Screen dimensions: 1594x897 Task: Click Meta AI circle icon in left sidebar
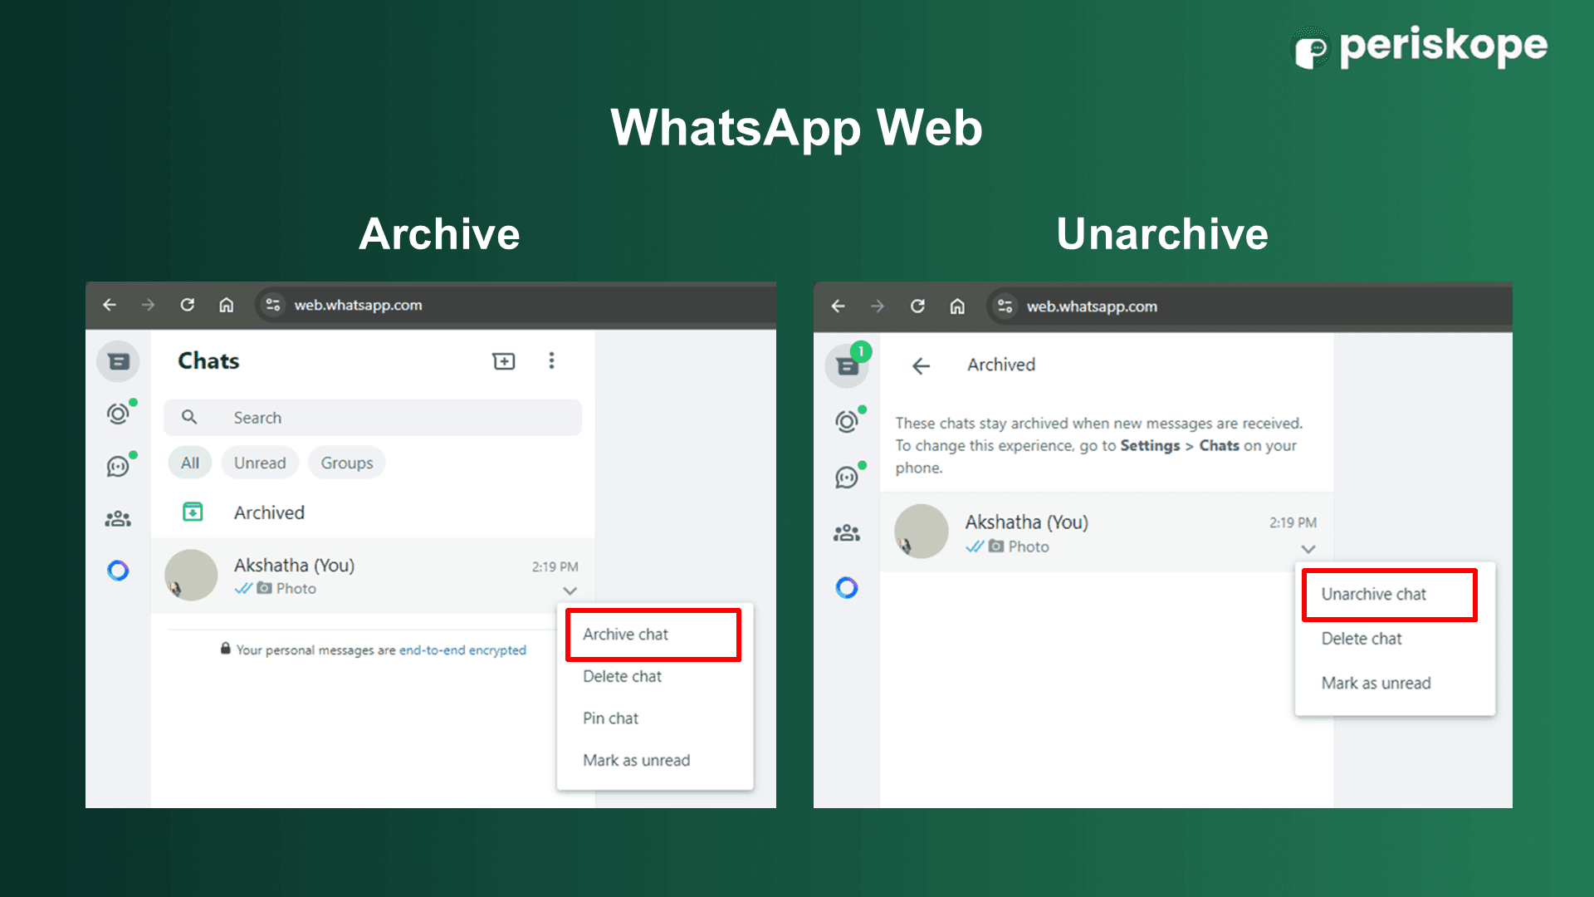[x=118, y=571]
